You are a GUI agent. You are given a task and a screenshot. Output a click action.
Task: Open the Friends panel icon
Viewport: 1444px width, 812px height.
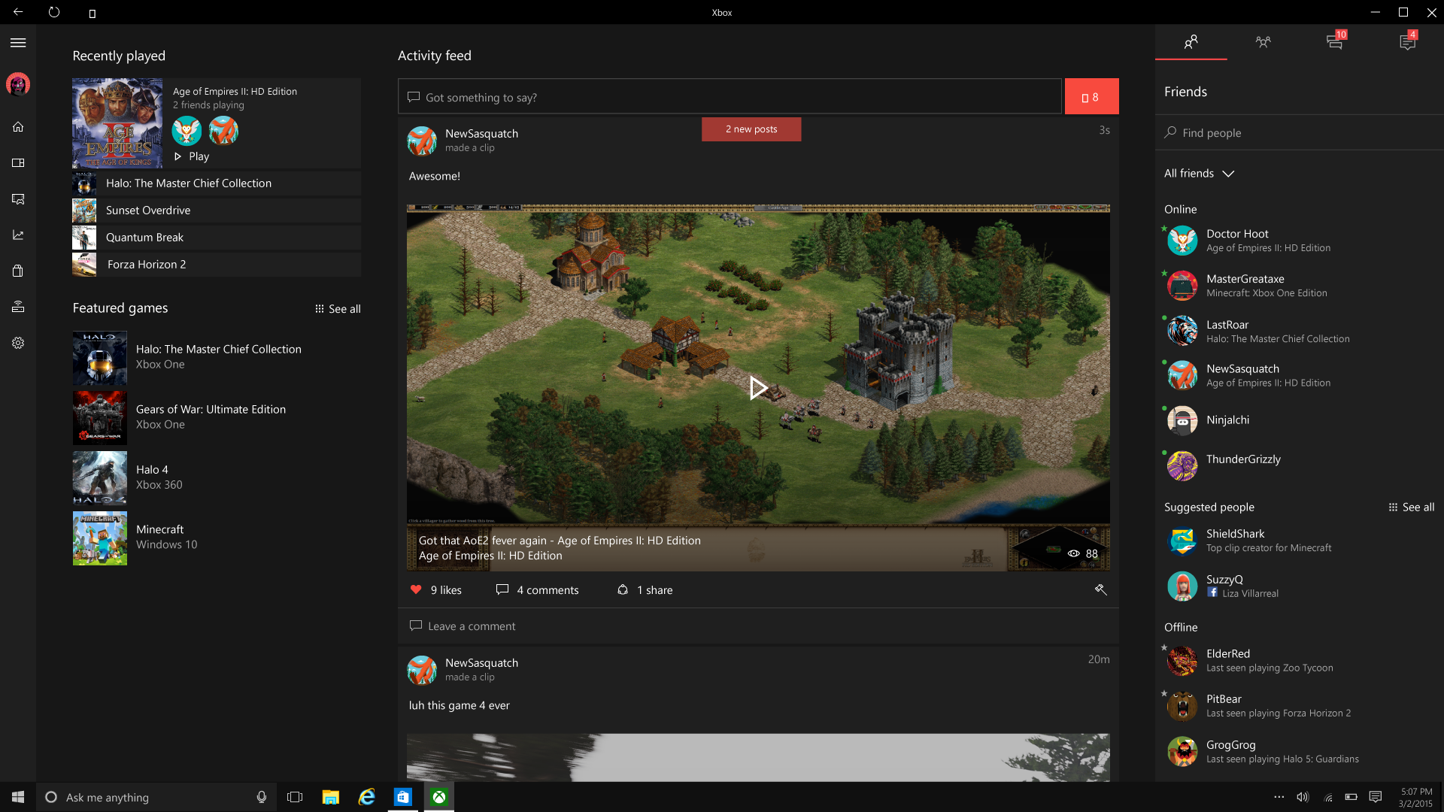(x=1190, y=41)
